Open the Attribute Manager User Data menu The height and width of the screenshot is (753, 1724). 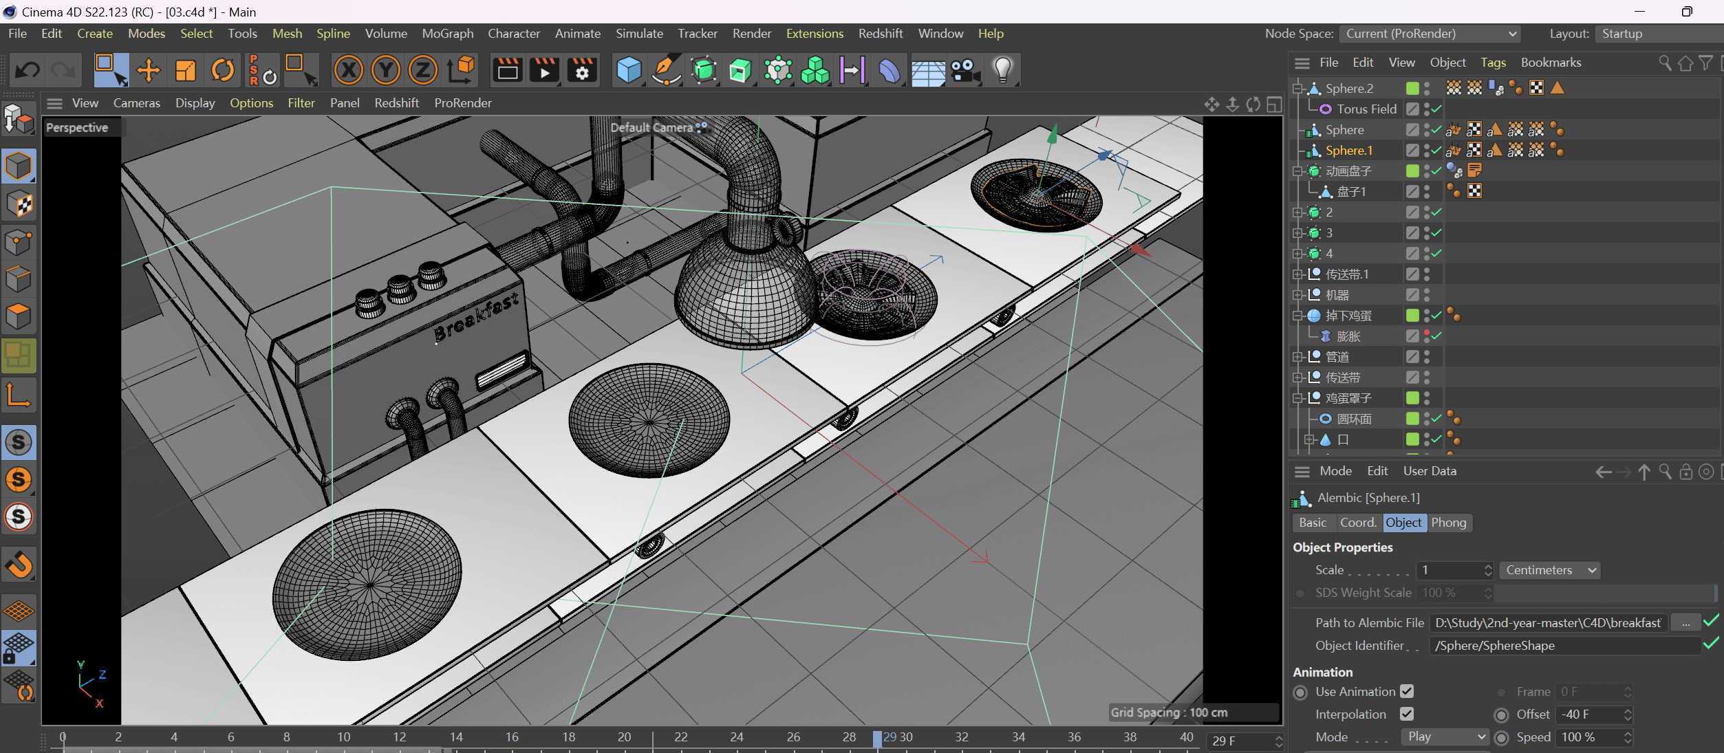pyautogui.click(x=1430, y=471)
